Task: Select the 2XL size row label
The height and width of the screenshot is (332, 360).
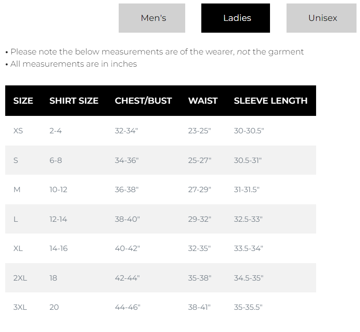Action: click(x=20, y=278)
